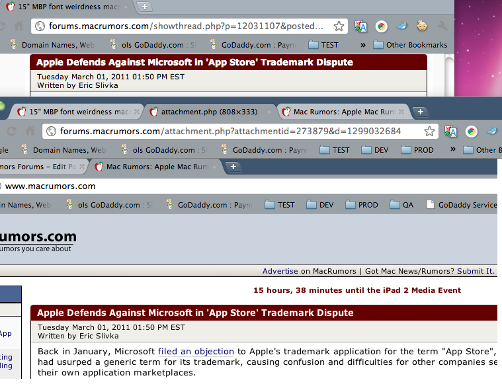Open 'Domain Names, Web' bookmark in top window
Image resolution: width=502 pixels, height=392 pixels.
[52, 45]
